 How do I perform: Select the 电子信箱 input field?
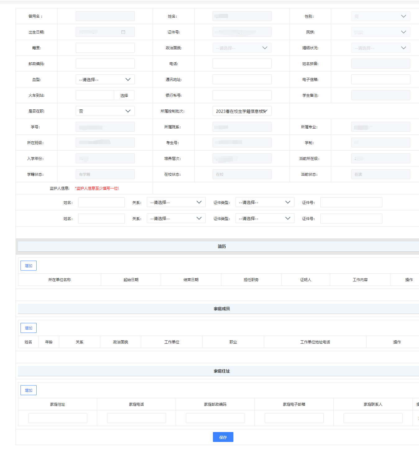(x=381, y=80)
